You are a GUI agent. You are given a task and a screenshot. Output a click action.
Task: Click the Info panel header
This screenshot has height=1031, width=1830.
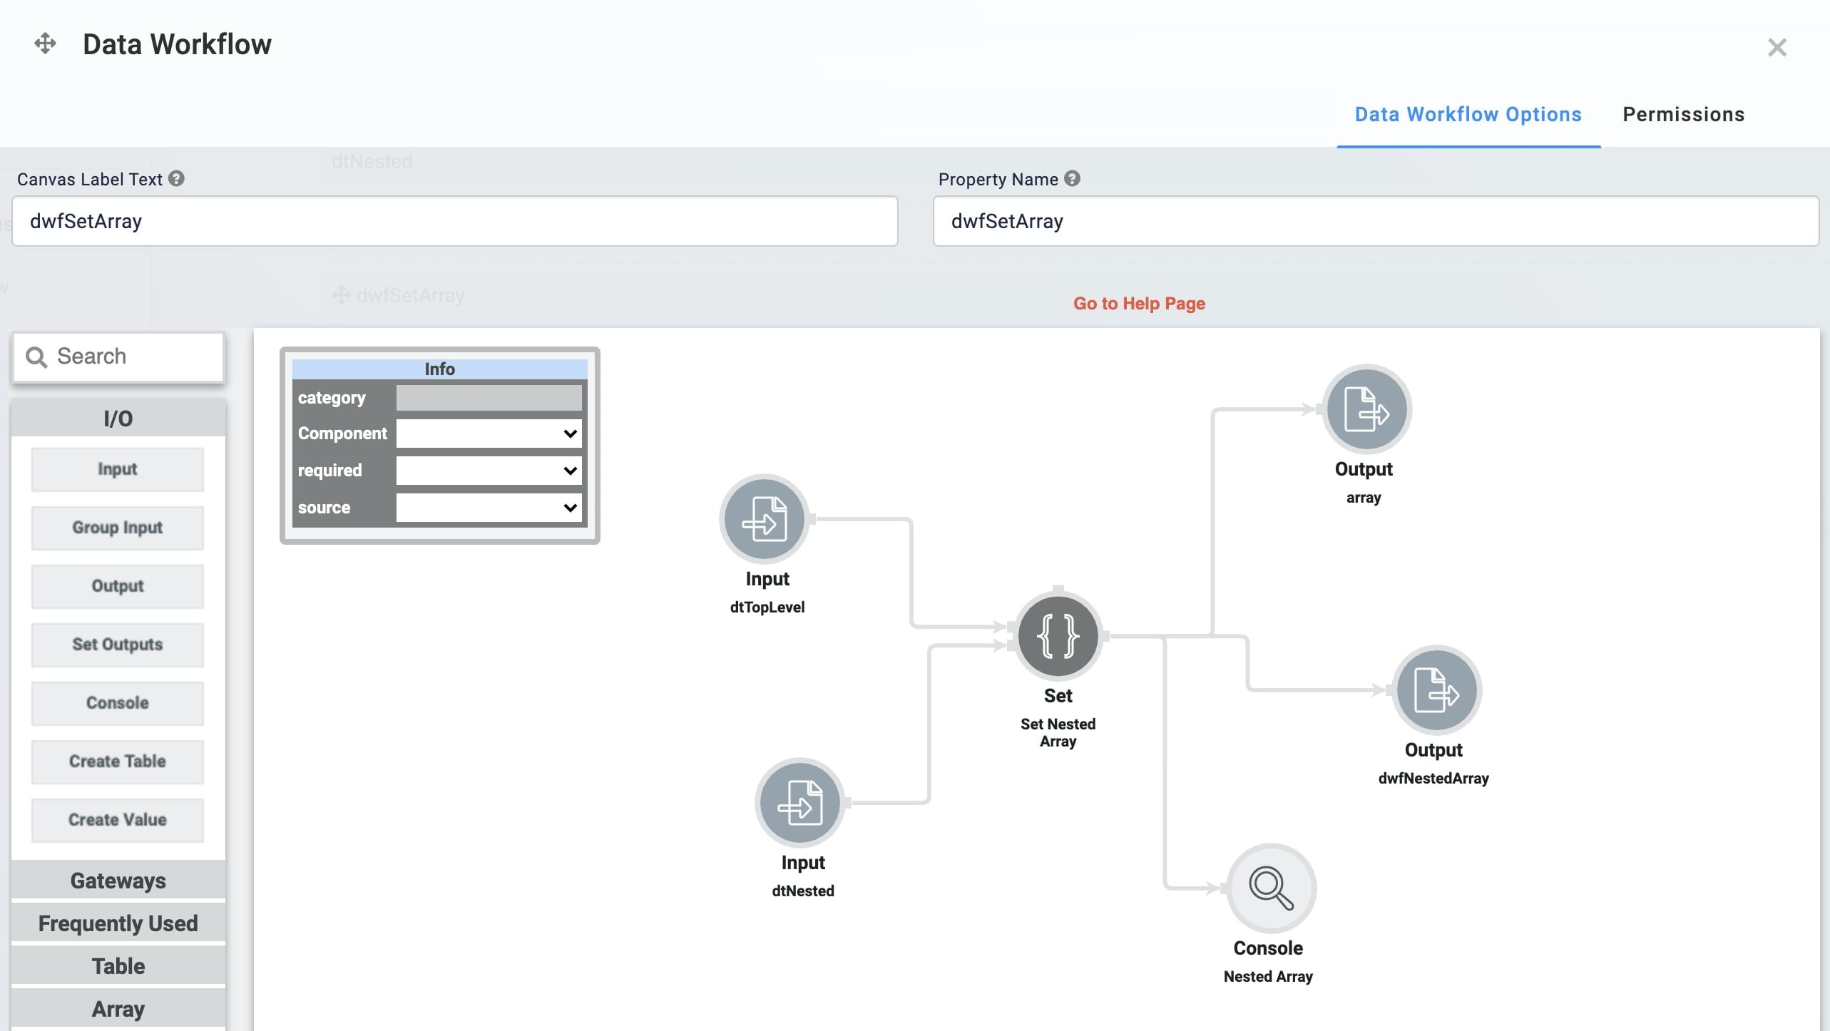[x=440, y=369]
